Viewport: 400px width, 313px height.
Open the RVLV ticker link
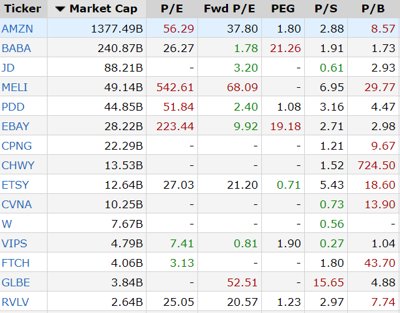coord(15,302)
